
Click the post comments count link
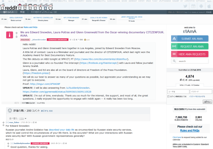point(28,103)
